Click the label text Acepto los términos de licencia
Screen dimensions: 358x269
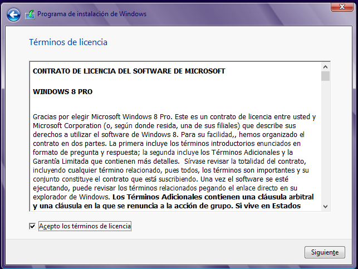pos(85,226)
